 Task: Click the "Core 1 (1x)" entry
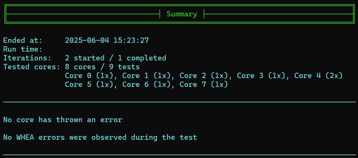pos(146,76)
